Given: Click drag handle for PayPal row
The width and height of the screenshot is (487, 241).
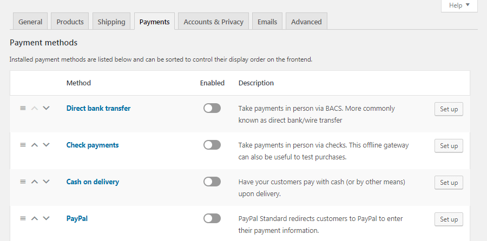Looking at the screenshot, I should pyautogui.click(x=23, y=218).
